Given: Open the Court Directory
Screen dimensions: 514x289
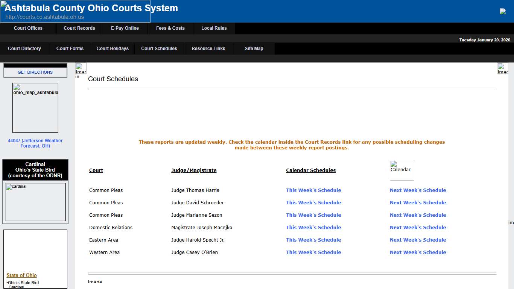Looking at the screenshot, I should coord(24,48).
